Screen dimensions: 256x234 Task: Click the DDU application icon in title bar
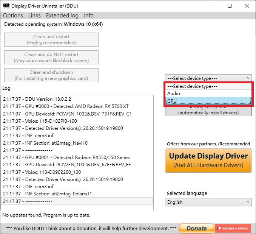pyautogui.click(x=6, y=6)
